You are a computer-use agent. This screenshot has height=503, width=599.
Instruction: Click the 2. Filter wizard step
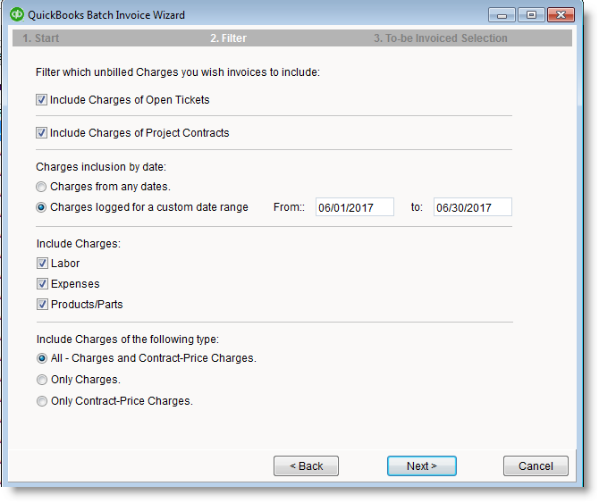(228, 38)
